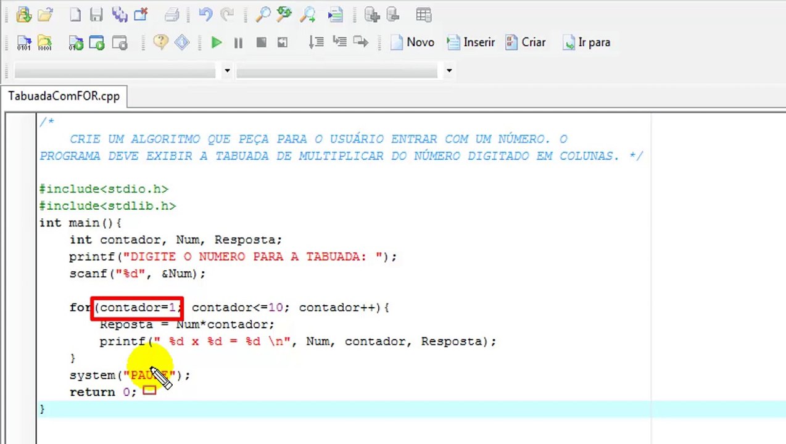Click inside the second empty combo box
This screenshot has height=444, width=786.
pos(337,71)
